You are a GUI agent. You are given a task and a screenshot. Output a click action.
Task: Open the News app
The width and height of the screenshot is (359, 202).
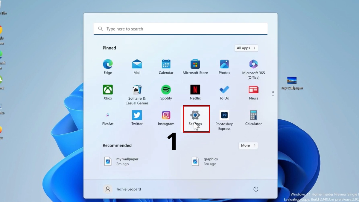coord(253,92)
